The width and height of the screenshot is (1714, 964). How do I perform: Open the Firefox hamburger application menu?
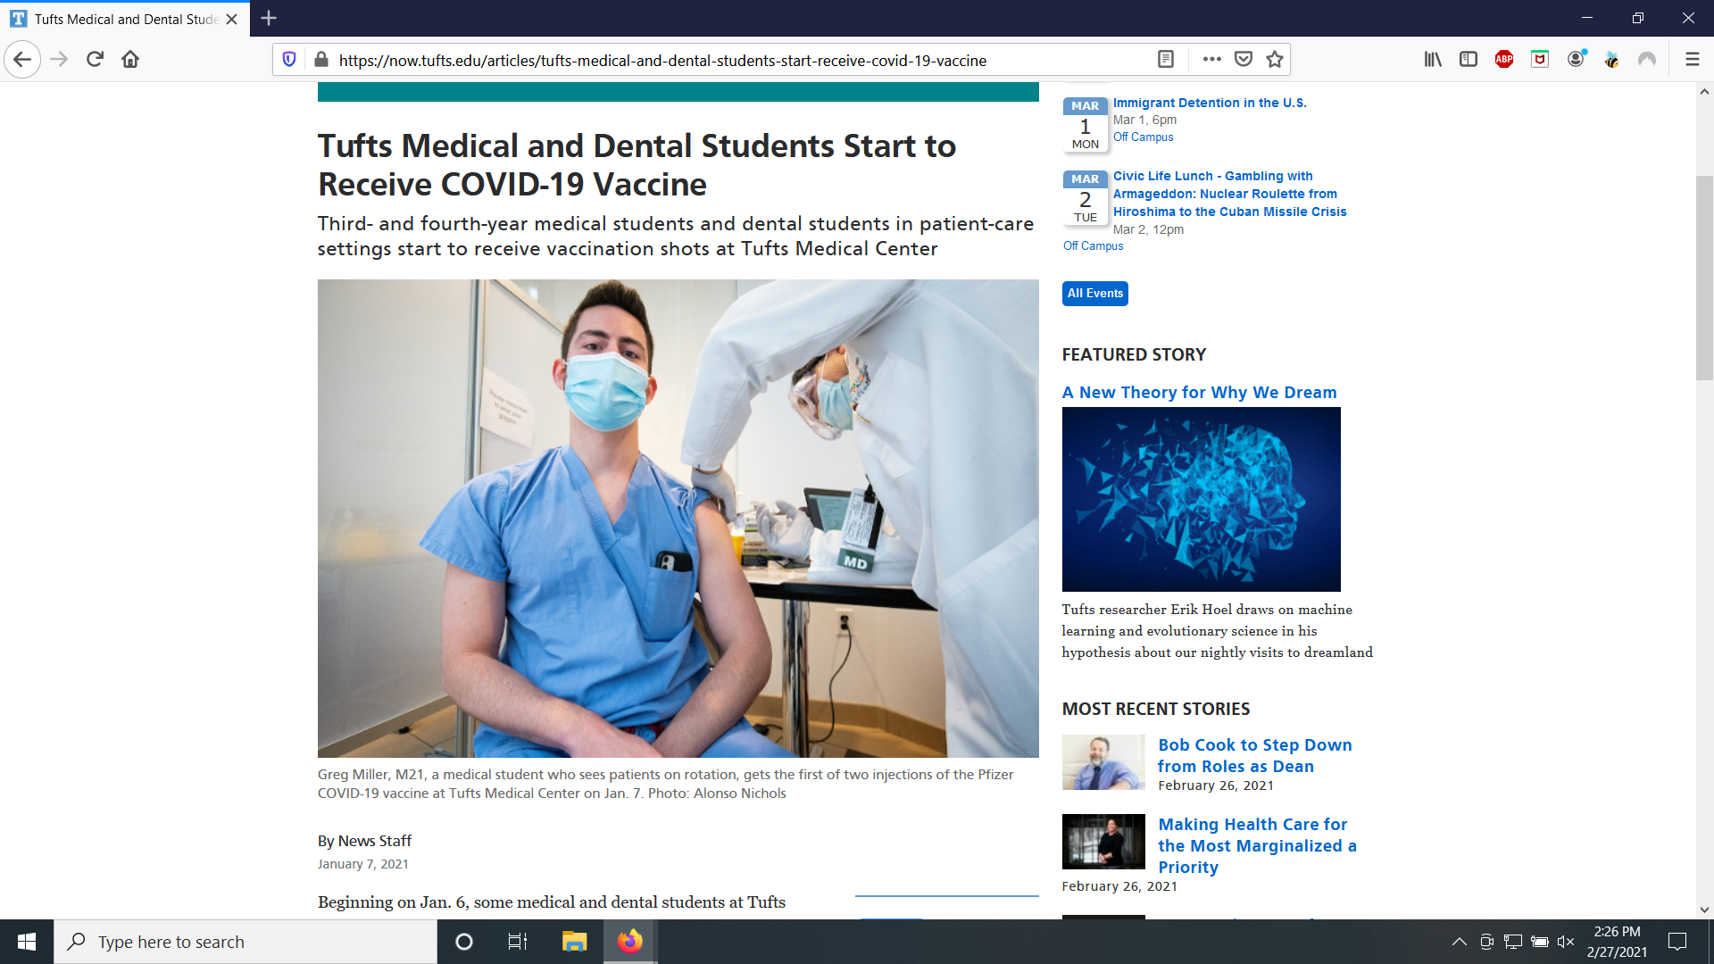(1692, 60)
